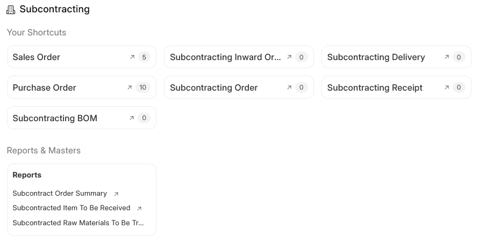Click the Purchase Order count badge showing 10
The image size is (486, 244).
(142, 87)
